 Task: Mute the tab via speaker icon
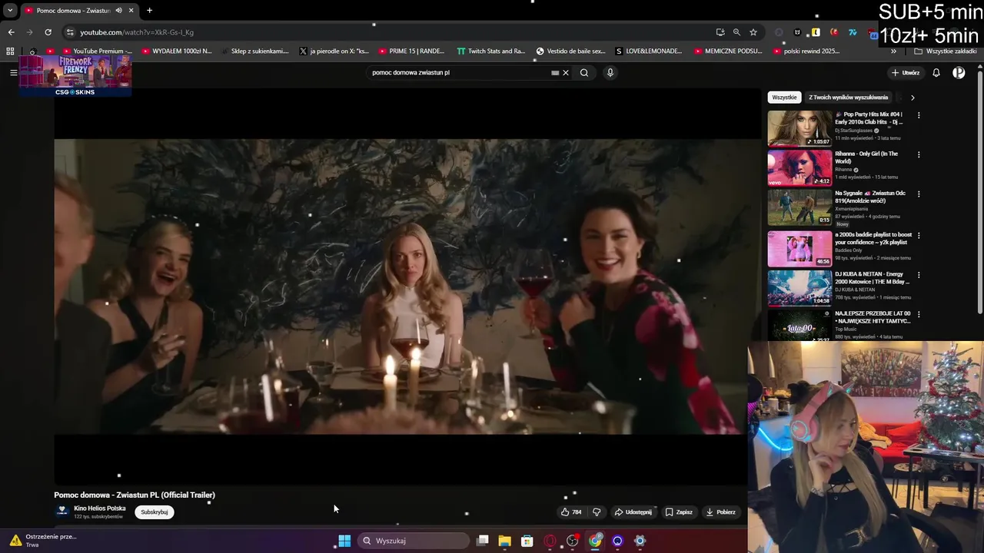click(118, 11)
